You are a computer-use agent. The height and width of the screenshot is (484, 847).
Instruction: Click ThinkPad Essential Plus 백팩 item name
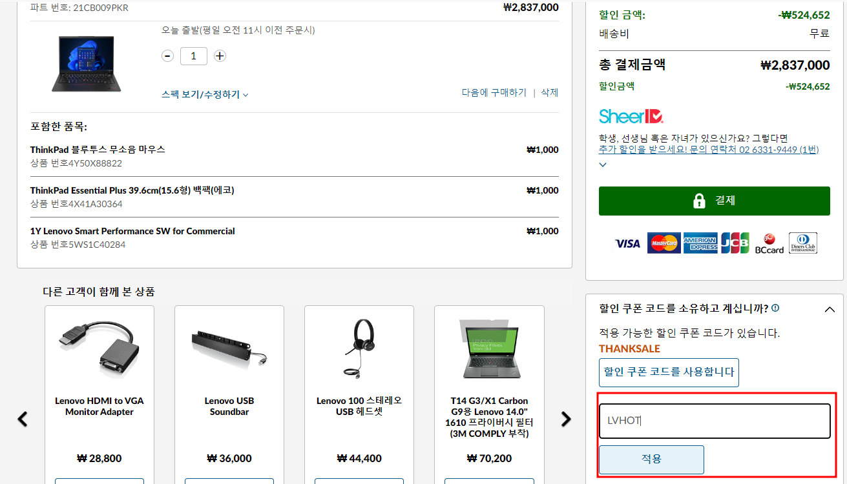tap(132, 190)
